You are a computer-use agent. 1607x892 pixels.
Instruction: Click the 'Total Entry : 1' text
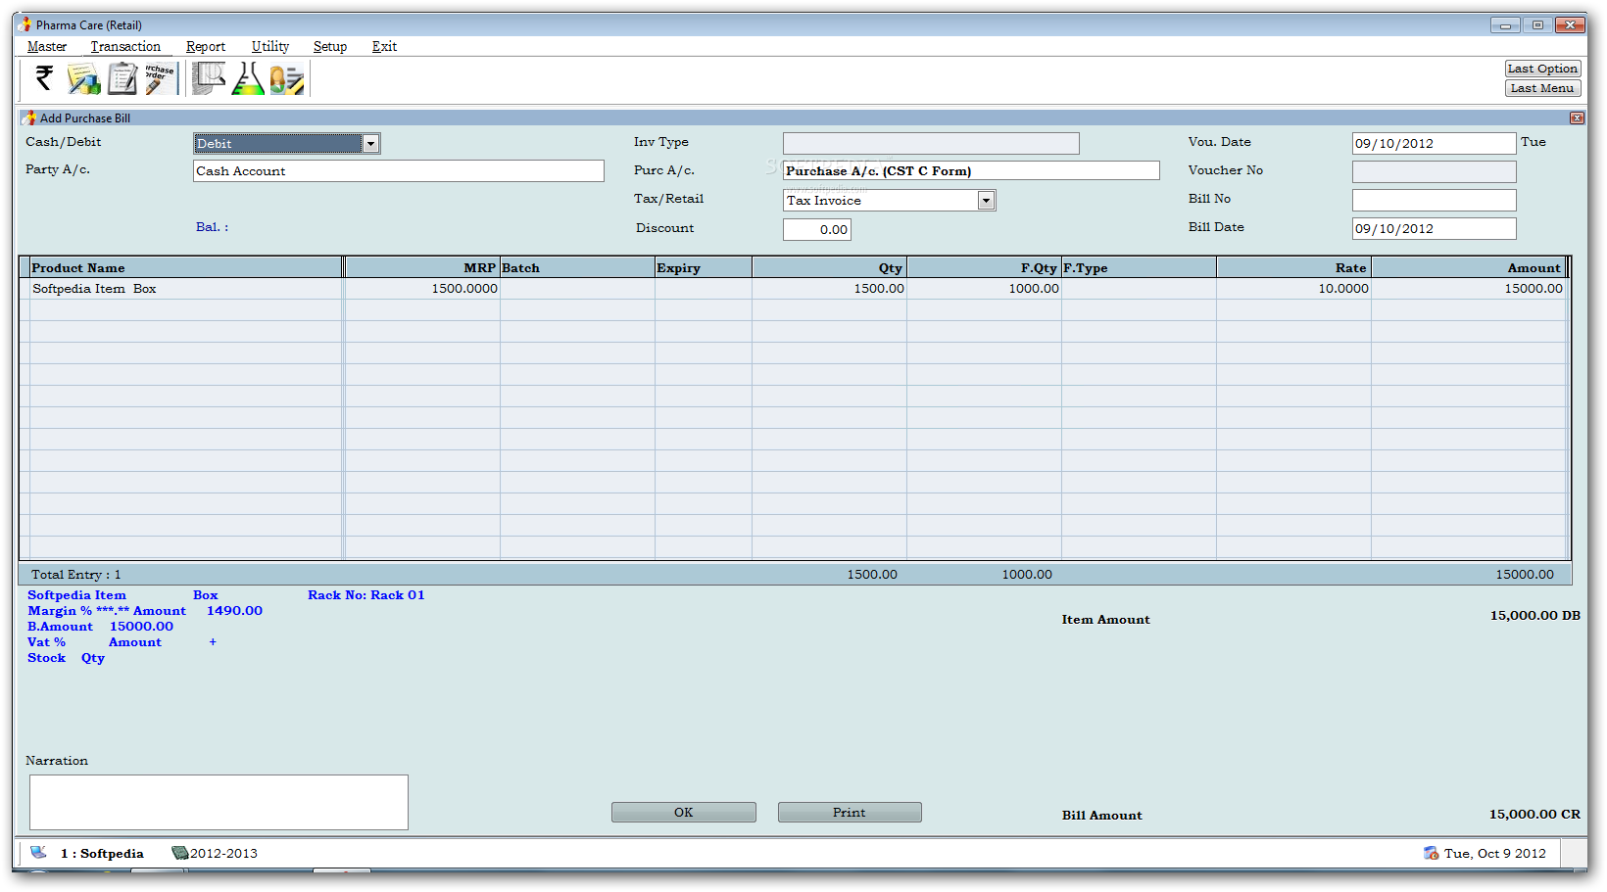coord(76,575)
